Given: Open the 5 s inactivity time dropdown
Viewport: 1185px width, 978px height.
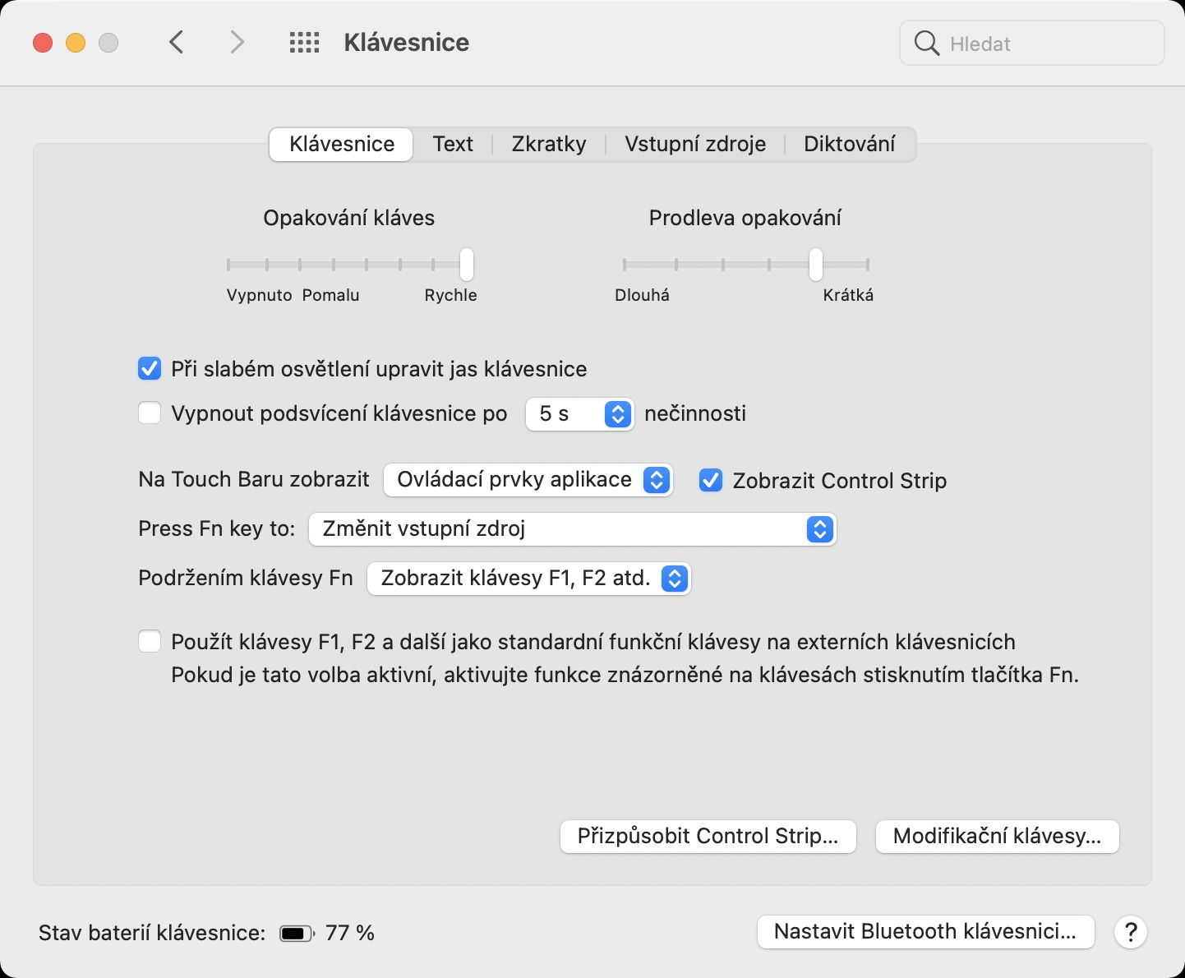Looking at the screenshot, I should pyautogui.click(x=579, y=413).
